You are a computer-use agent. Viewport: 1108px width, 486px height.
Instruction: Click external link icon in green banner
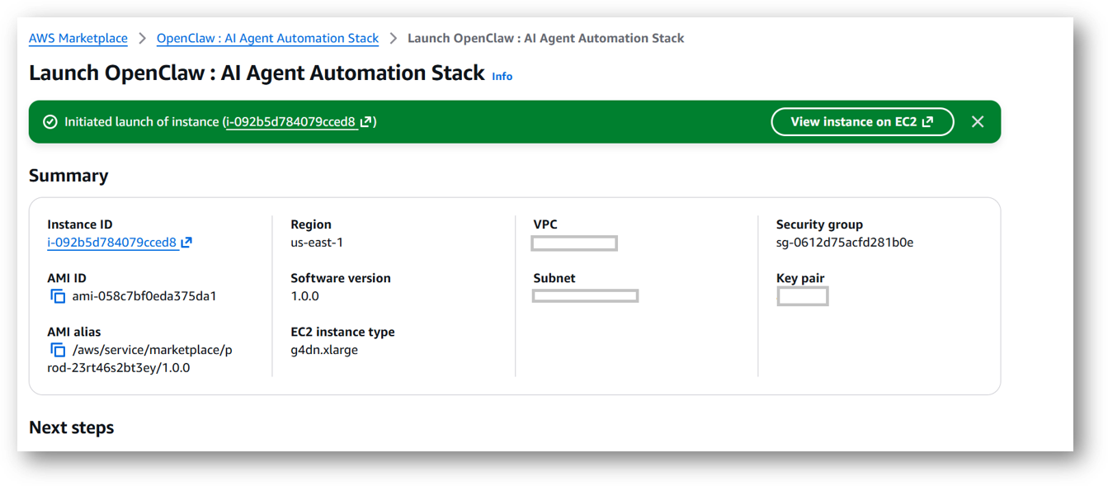[365, 122]
